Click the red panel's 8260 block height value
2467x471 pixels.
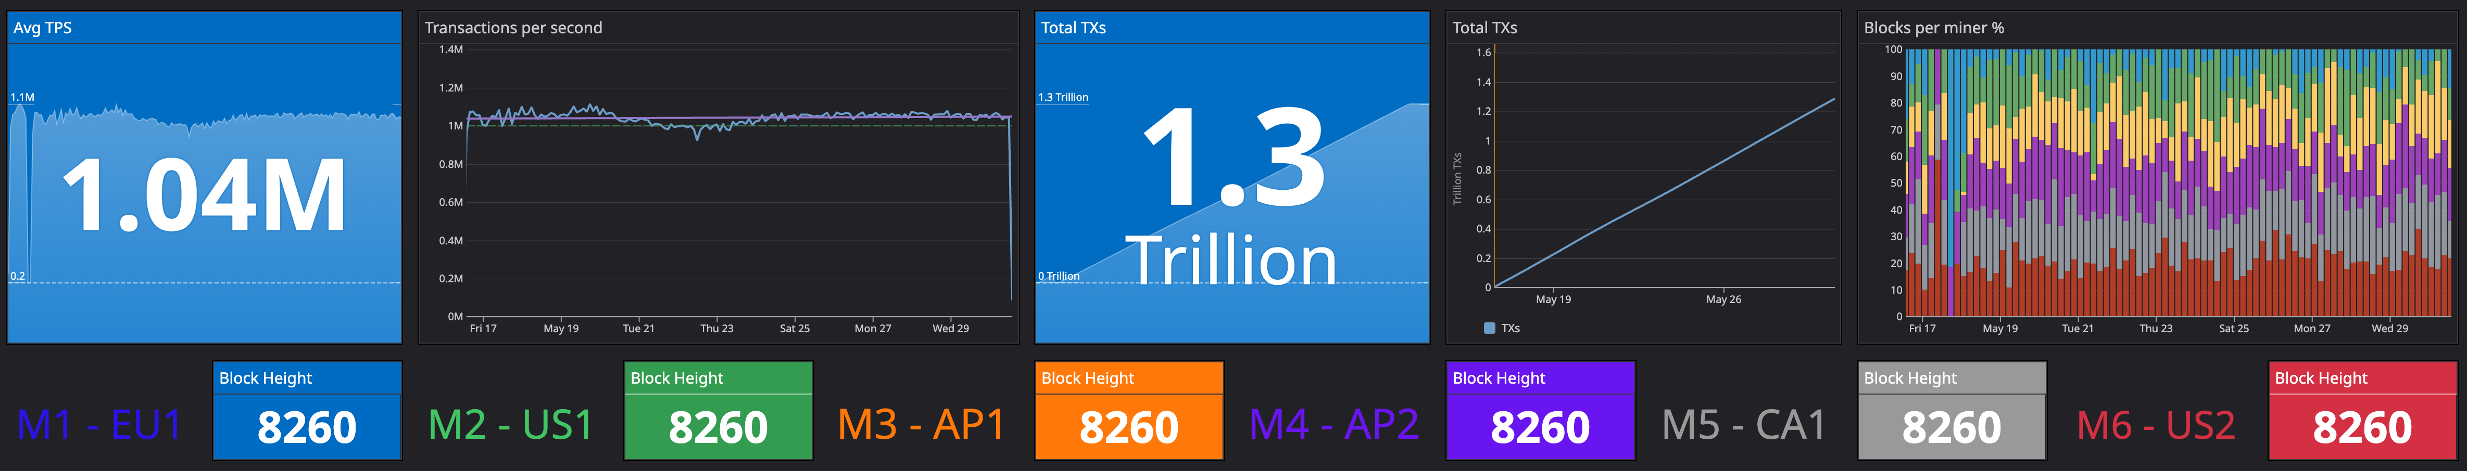[2362, 427]
